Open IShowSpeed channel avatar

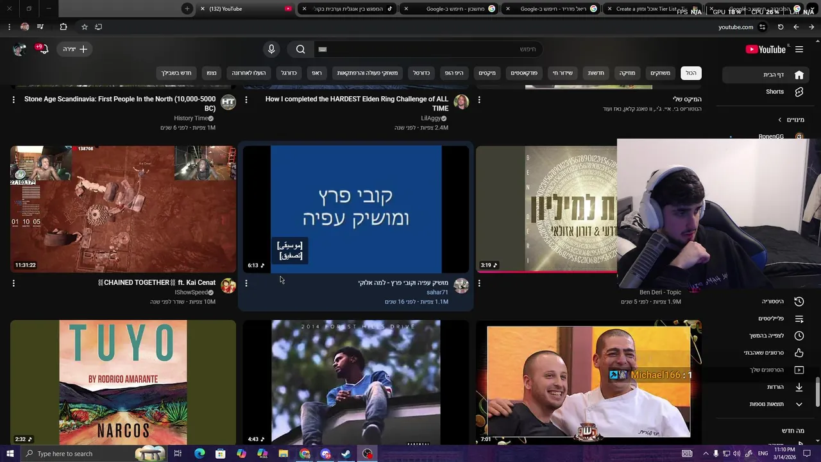point(228,286)
